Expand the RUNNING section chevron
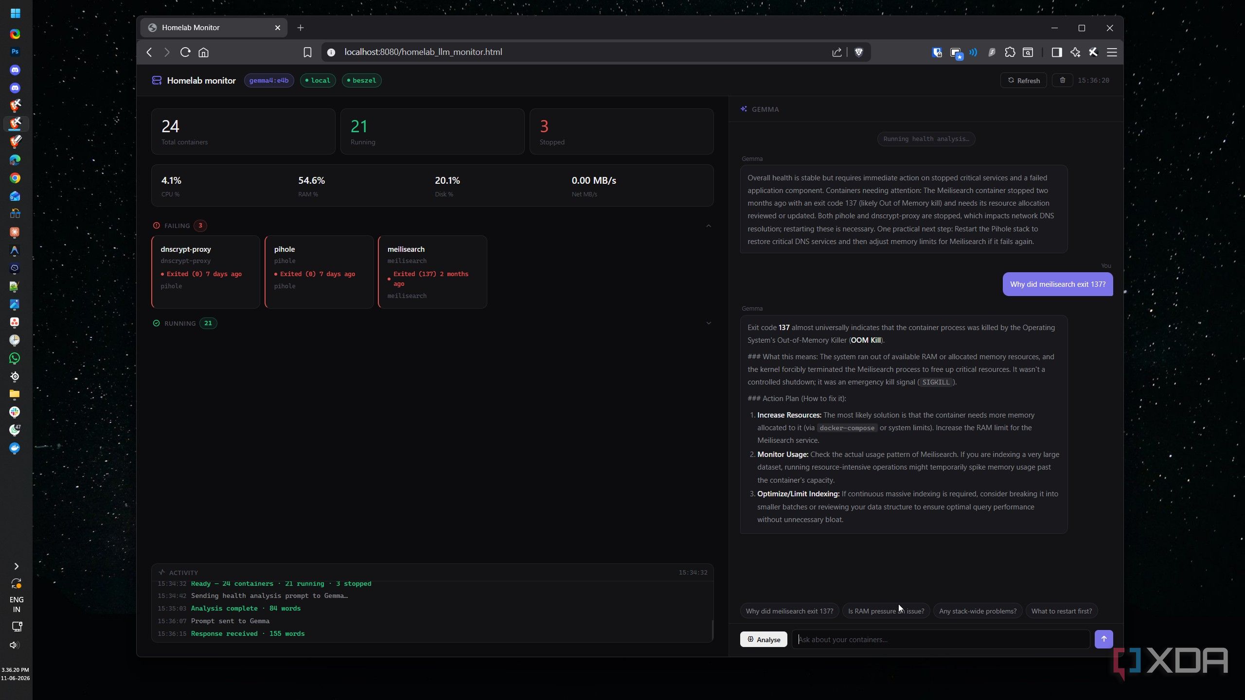The height and width of the screenshot is (700, 1245). pyautogui.click(x=708, y=323)
